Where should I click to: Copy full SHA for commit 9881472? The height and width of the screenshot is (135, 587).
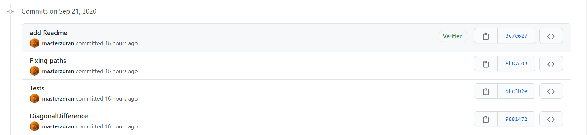486,119
